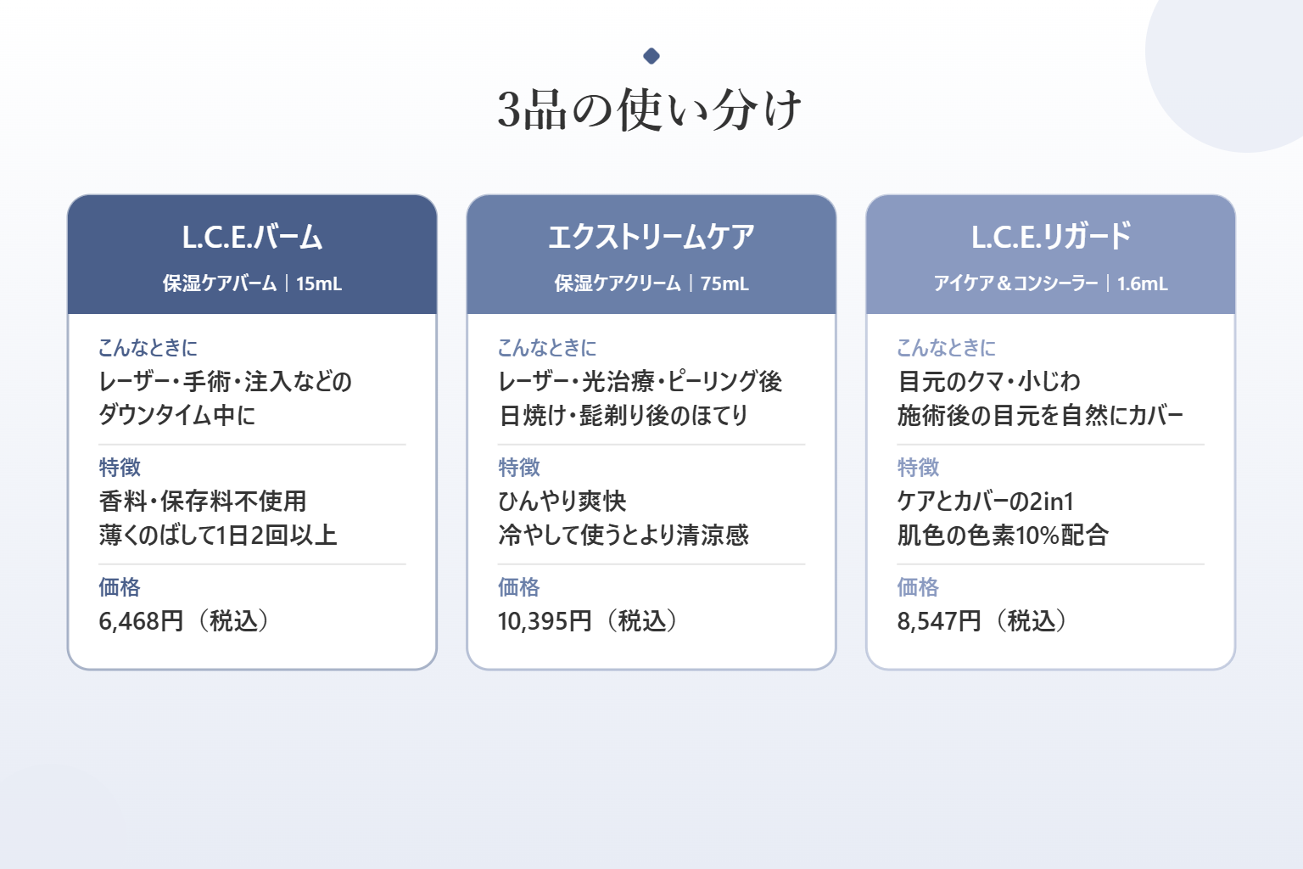The height and width of the screenshot is (869, 1303).
Task: Click text 冷やして使うとより清涼感
Action: 624,535
